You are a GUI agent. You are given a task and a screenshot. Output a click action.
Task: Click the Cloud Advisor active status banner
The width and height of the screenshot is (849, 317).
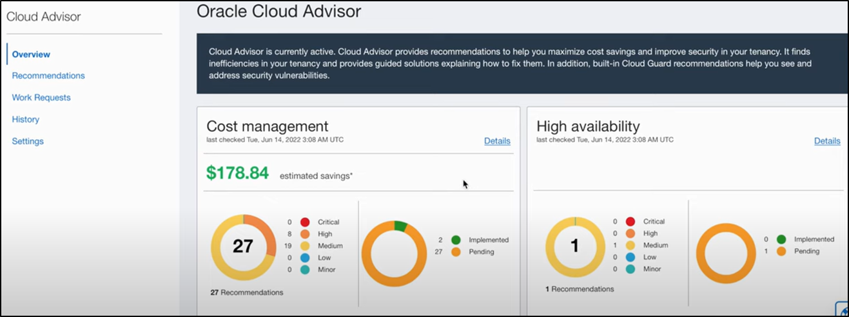(522, 64)
